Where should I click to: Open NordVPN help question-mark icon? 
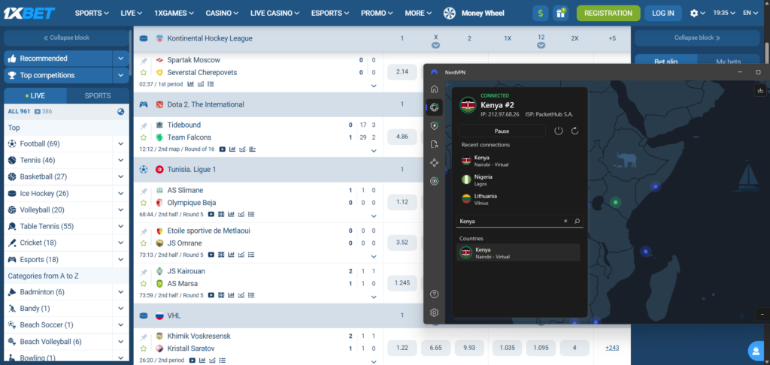click(434, 294)
